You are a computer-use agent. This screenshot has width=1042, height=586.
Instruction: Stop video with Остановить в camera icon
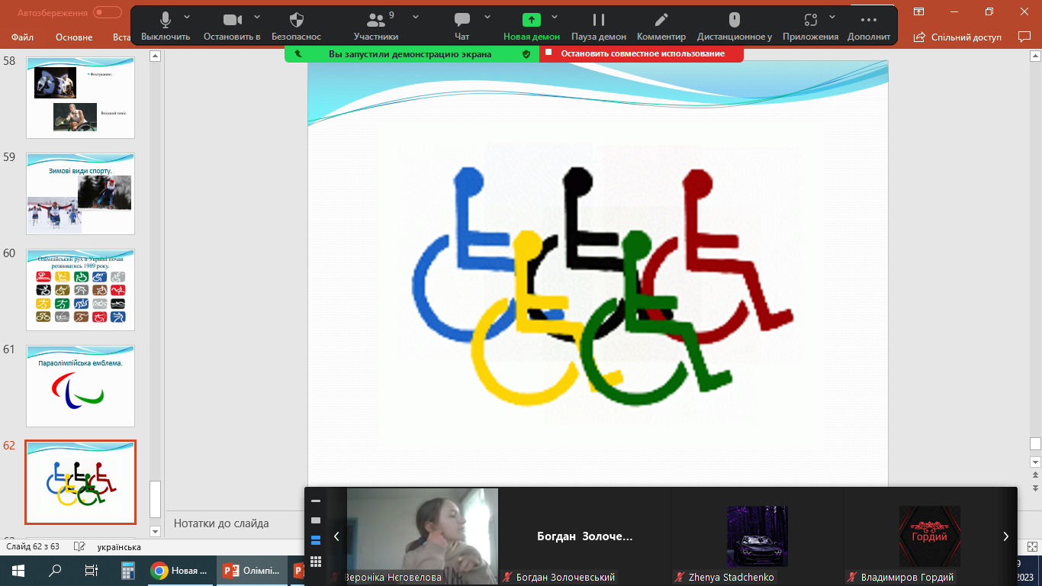(232, 26)
